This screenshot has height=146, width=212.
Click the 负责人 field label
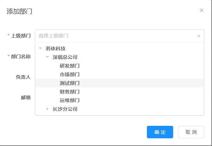click(23, 77)
